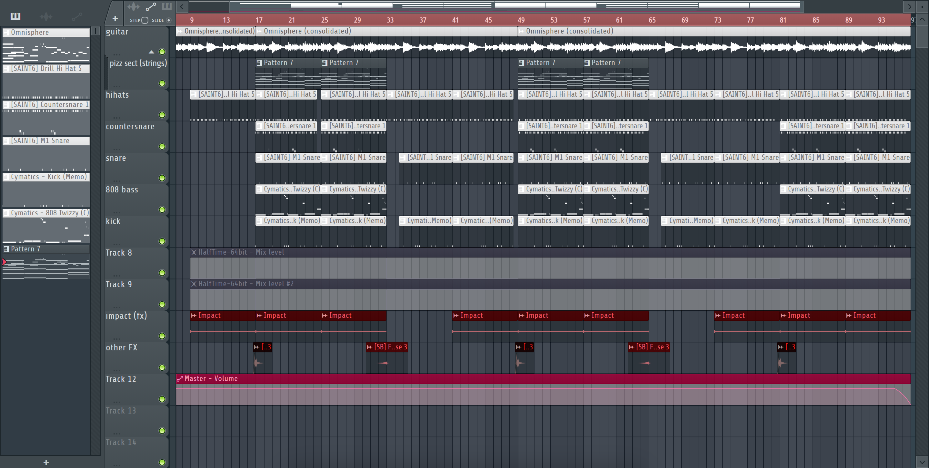
Task: Mute the pizz sect (strings) track
Action: tap(162, 83)
